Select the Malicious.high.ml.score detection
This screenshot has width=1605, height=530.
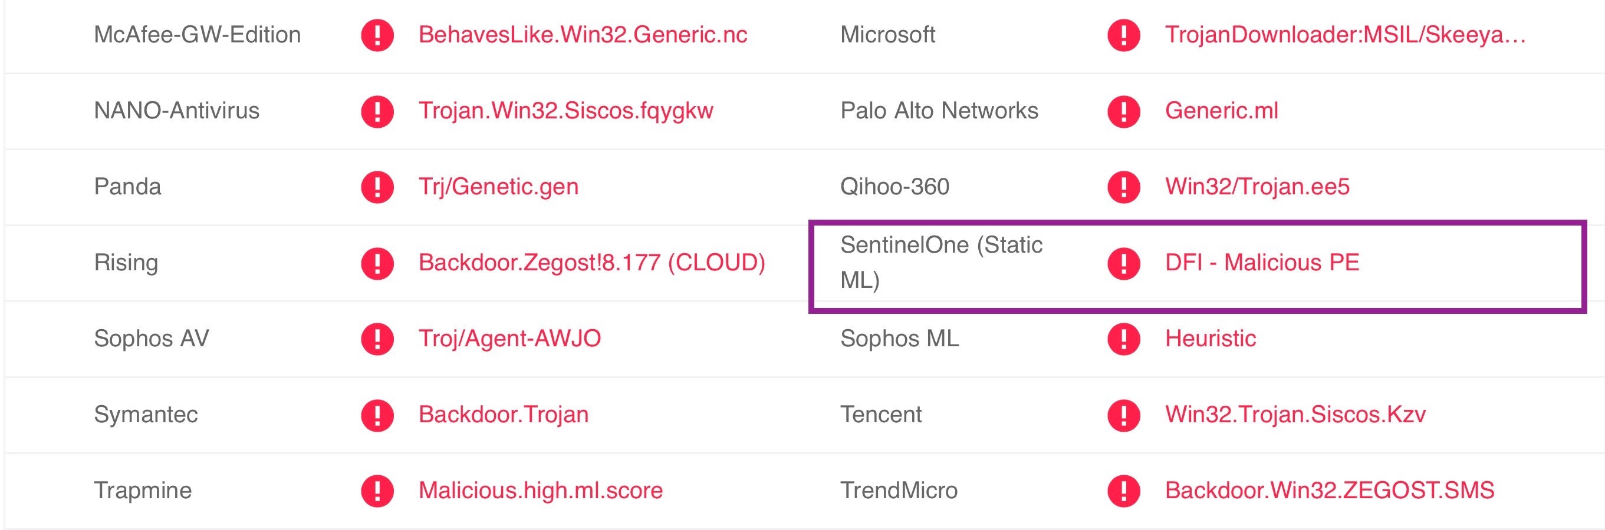point(540,490)
